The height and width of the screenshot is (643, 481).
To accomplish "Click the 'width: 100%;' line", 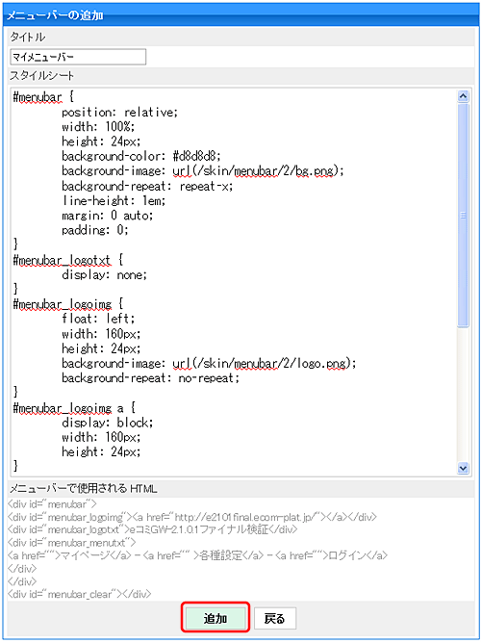I will point(98,127).
